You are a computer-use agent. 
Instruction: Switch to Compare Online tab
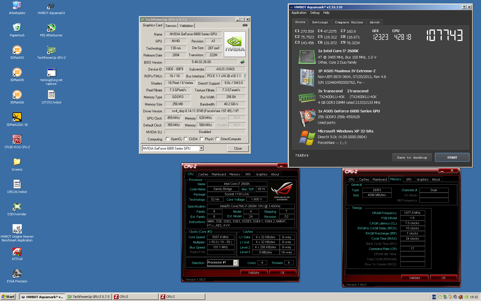pos(349,22)
